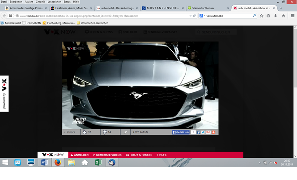Open the home icon in the taskbar
The height and width of the screenshot is (180, 297).
coord(85,162)
